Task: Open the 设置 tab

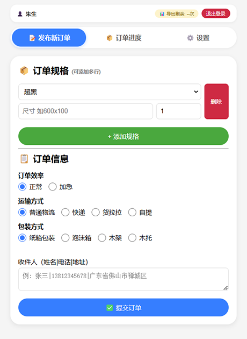Action: click(198, 38)
